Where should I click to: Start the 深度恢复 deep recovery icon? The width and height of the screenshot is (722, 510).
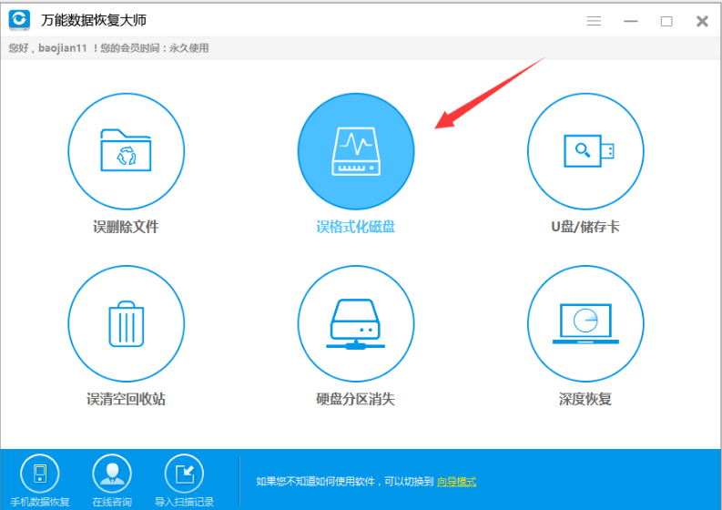point(585,323)
